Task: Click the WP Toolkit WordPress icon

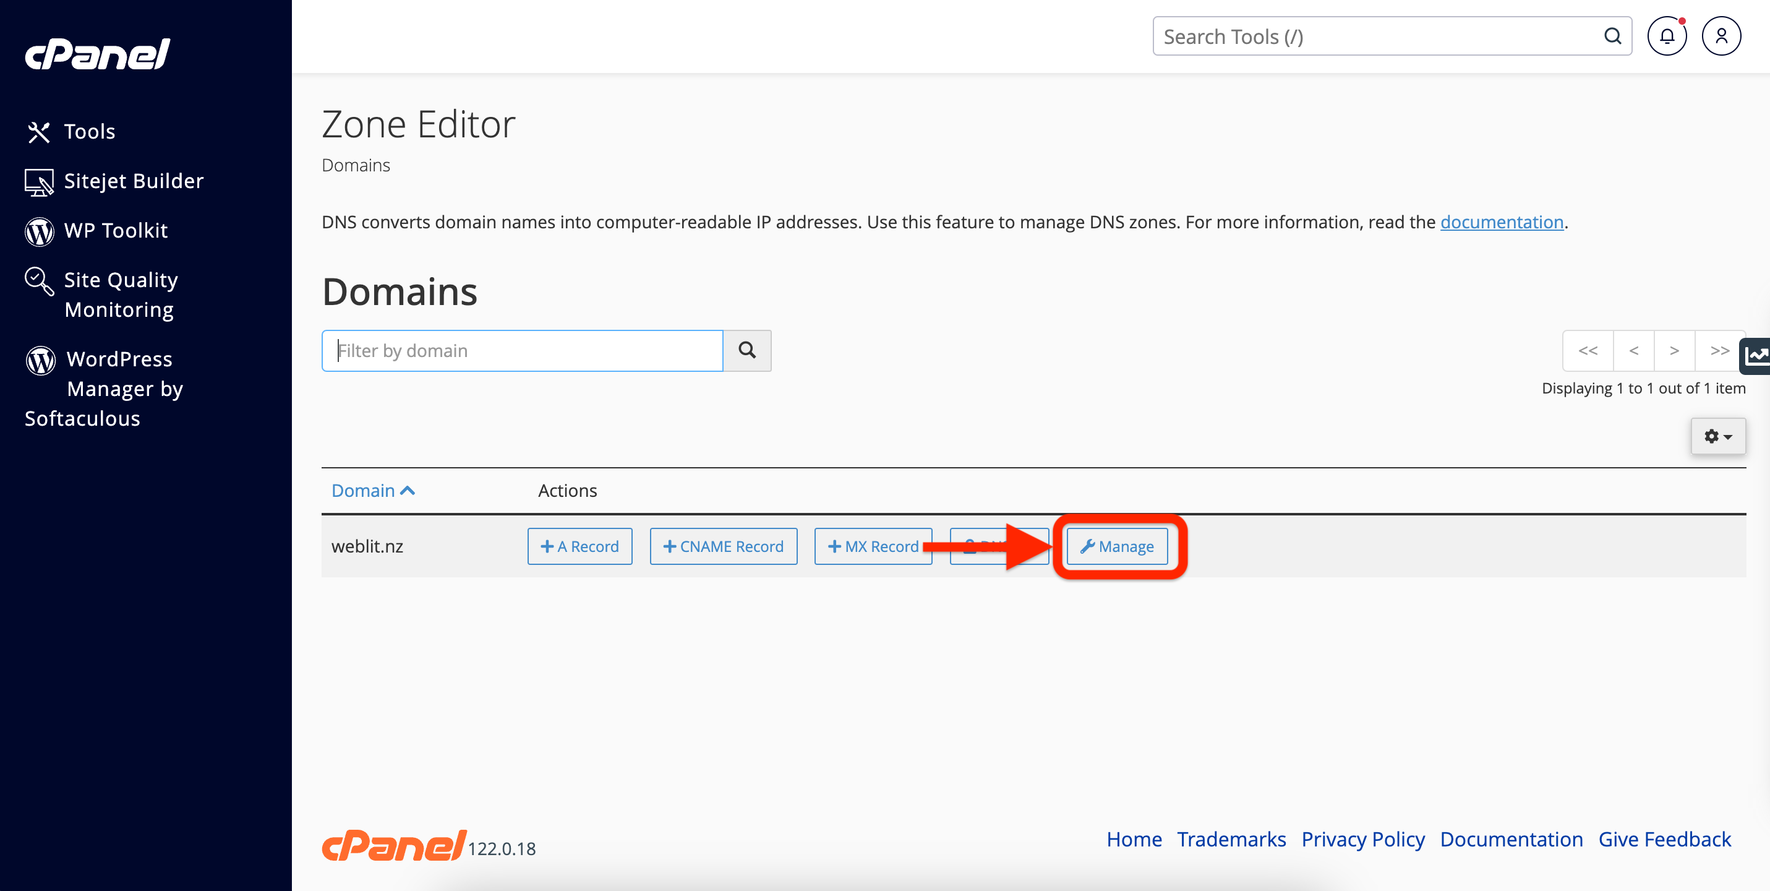Action: pyautogui.click(x=39, y=231)
